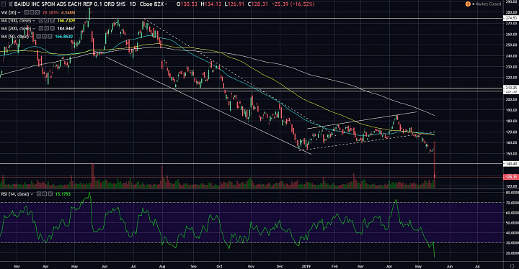The width and height of the screenshot is (519, 269).
Task: Open settings for the Vol (20) indicator
Action: [32, 12]
